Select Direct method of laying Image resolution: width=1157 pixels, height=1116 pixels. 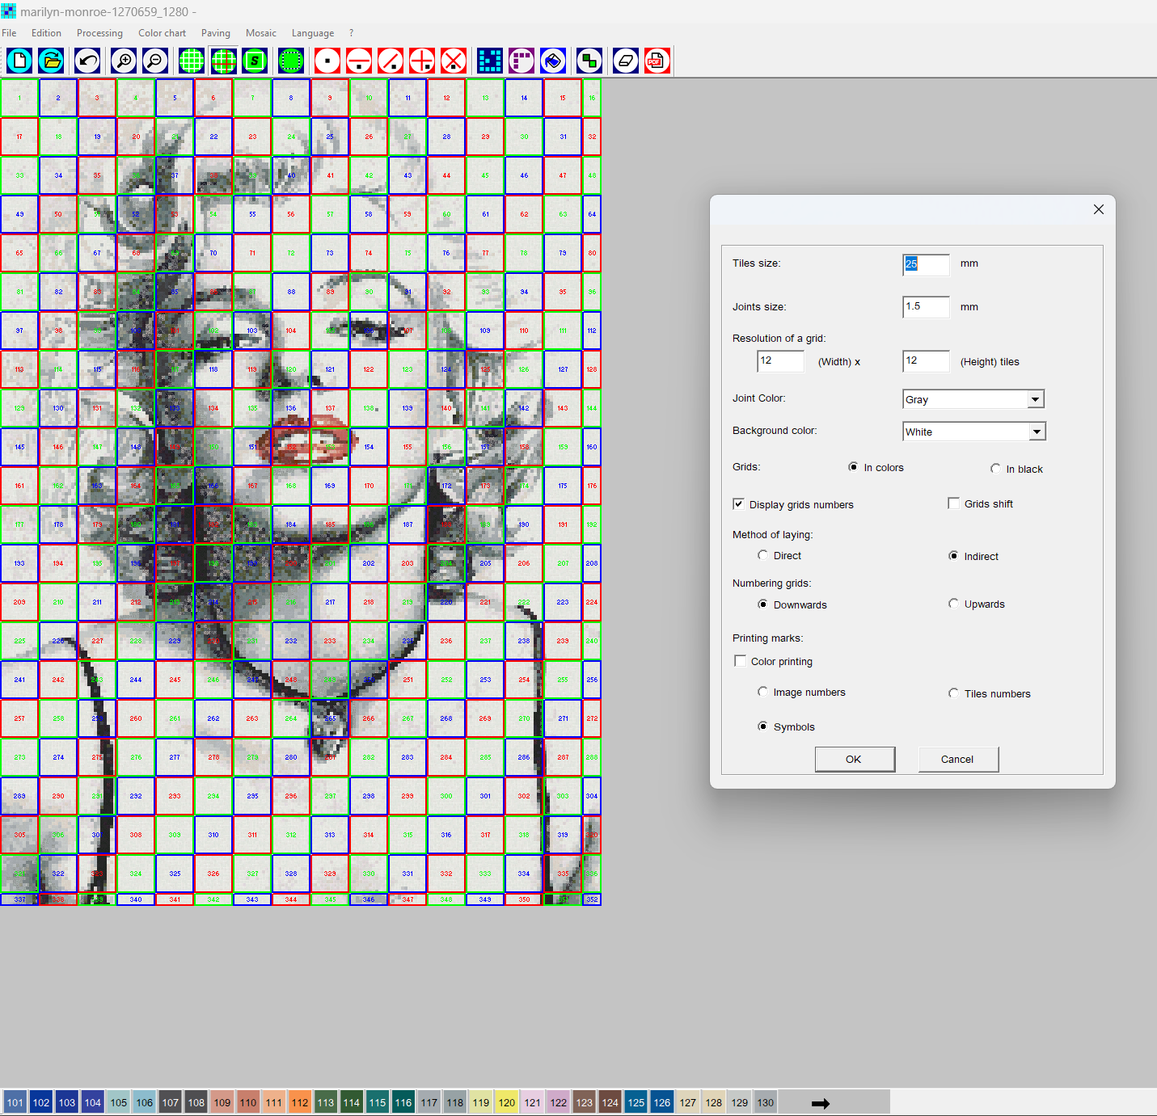coord(762,555)
